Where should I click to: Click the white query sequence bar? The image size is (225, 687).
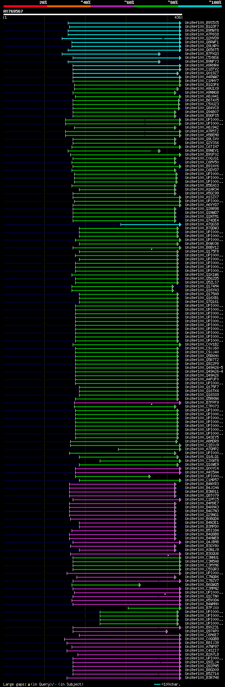92,14
